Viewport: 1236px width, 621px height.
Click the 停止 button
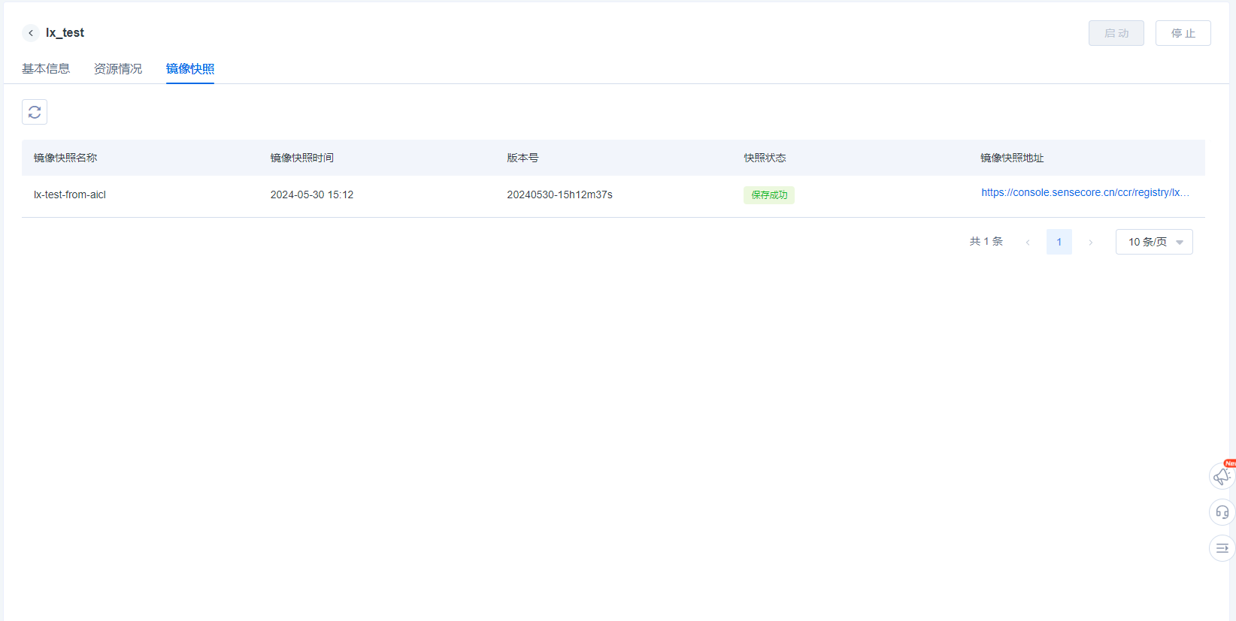pos(1183,33)
